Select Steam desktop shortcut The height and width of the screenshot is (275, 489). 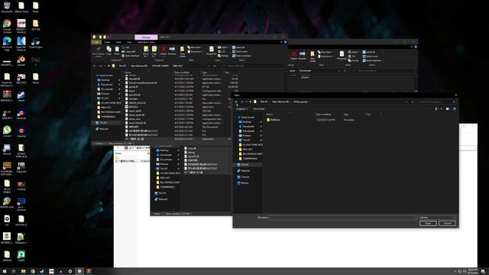(x=21, y=96)
